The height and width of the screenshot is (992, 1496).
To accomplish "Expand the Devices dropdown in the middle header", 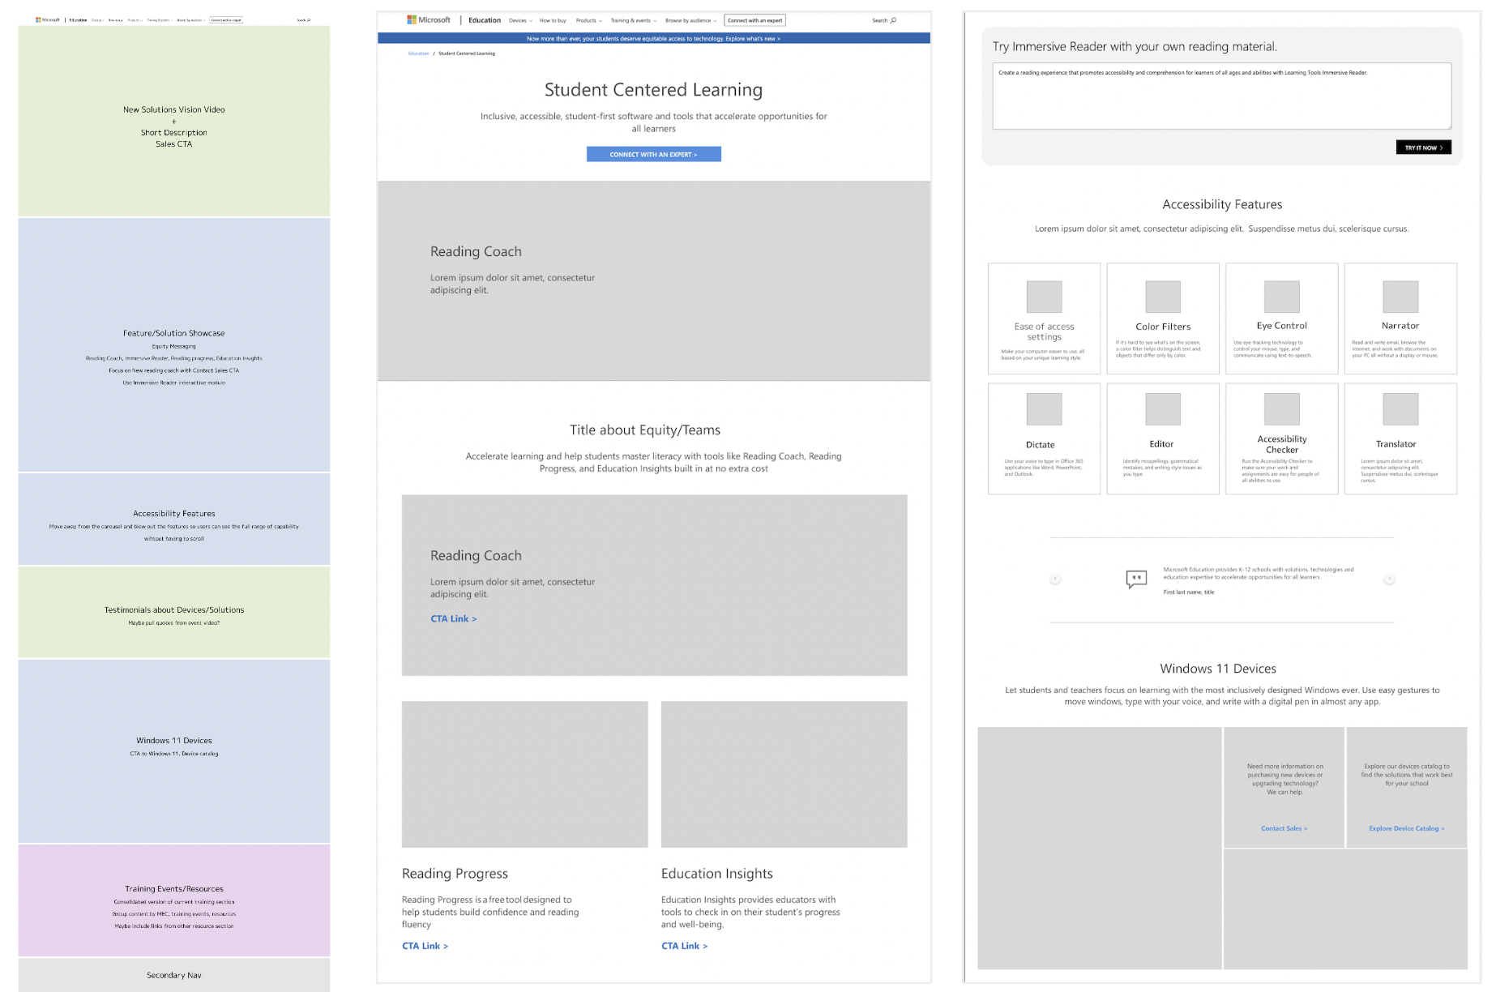I will click(520, 20).
